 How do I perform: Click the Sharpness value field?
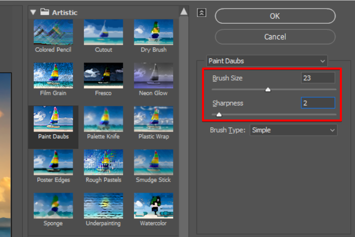[x=318, y=103]
